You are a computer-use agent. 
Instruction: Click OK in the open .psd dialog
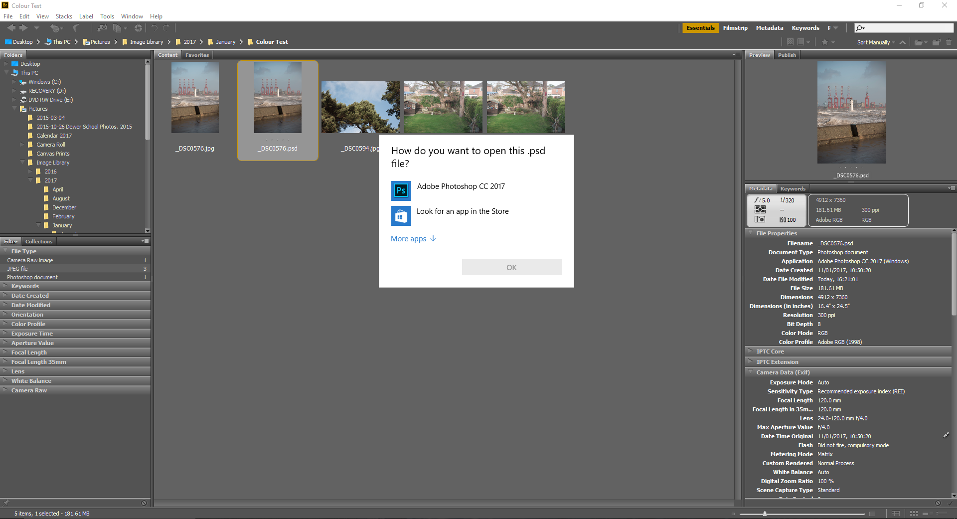(x=511, y=267)
